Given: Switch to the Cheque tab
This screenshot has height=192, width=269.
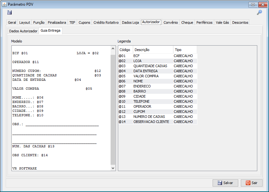Looking at the screenshot, I should tap(187, 22).
